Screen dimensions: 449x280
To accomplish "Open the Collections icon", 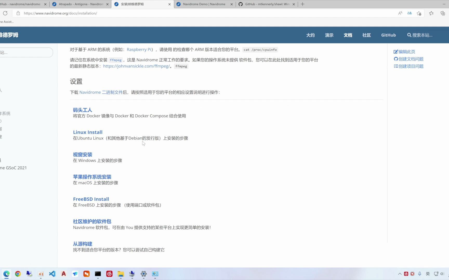I will [x=443, y=13].
